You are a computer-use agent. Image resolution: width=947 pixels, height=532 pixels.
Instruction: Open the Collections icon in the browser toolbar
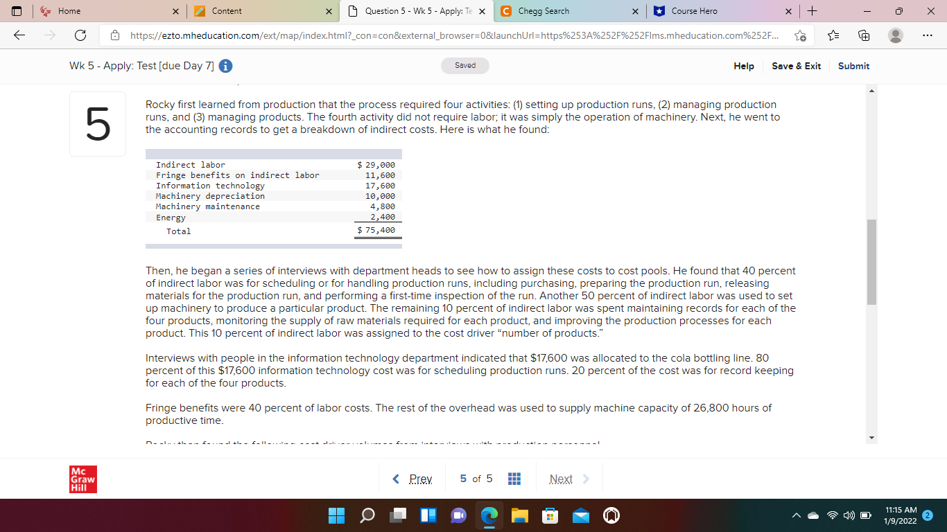click(864, 36)
